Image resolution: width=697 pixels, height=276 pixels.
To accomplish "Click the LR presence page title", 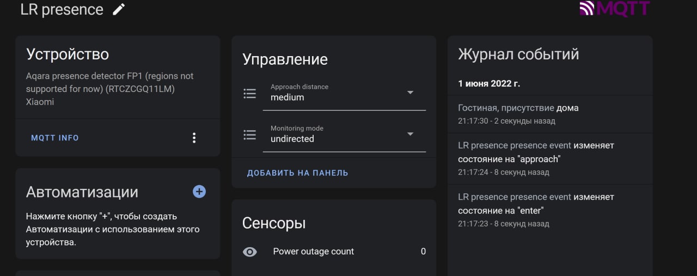I will click(62, 9).
